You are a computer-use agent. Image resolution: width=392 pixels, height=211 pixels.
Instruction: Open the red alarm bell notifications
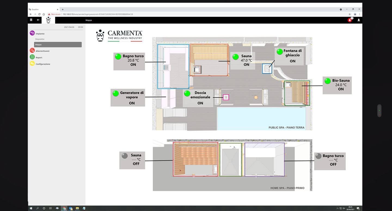click(350, 20)
